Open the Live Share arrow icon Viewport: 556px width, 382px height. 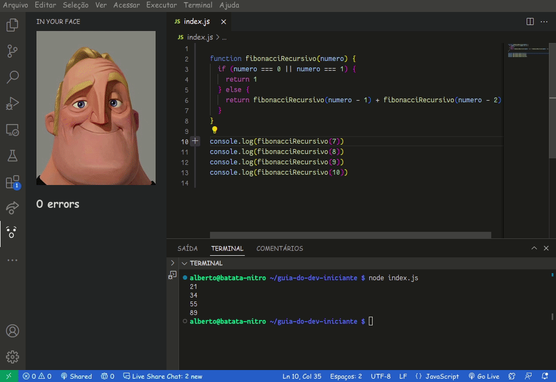coord(12,208)
